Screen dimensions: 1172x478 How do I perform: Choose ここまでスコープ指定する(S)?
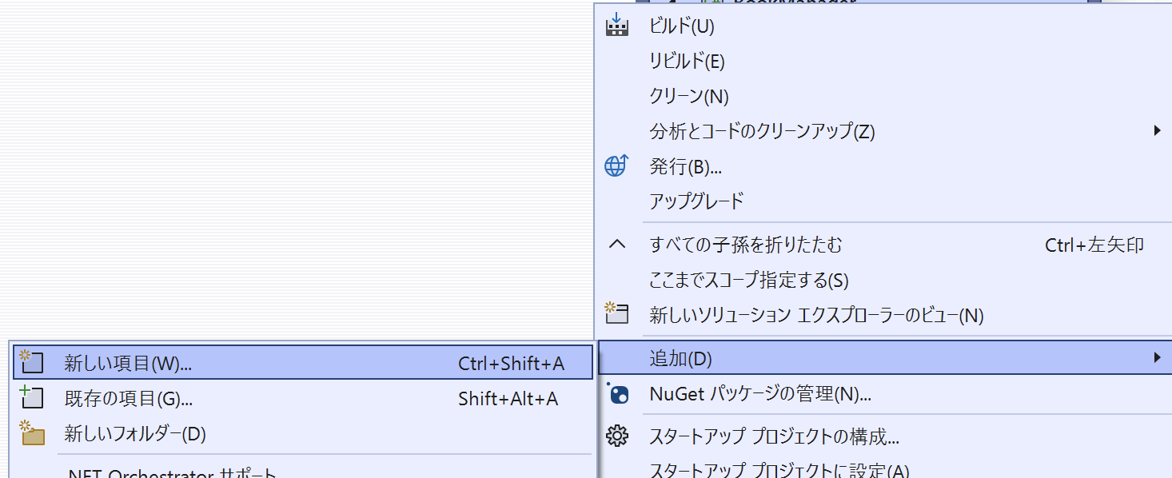click(885, 280)
